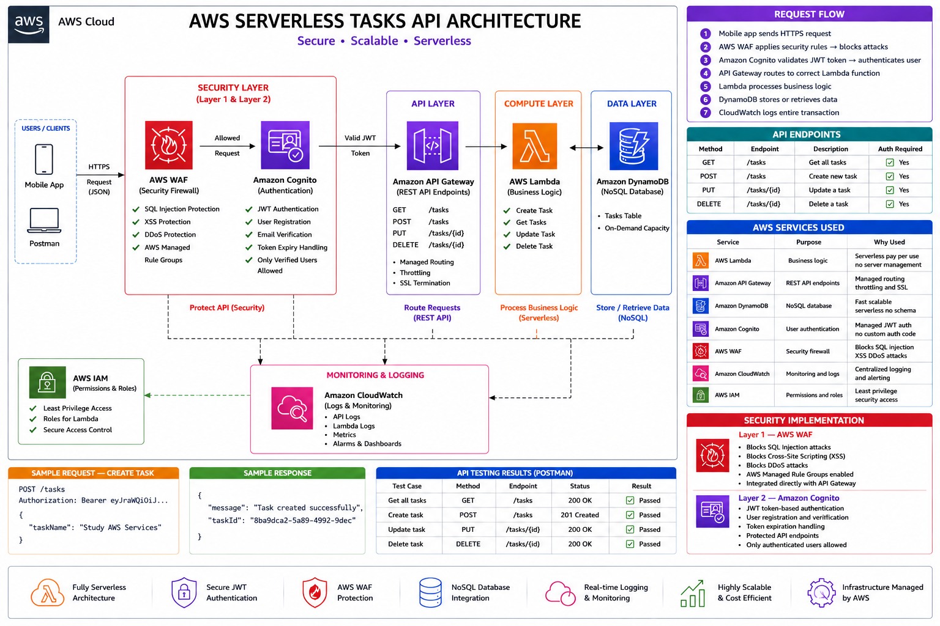Viewport: 940px width, 626px height.
Task: Click the pink CloudWatch icon in Monitoring & Logging
Action: 293,408
